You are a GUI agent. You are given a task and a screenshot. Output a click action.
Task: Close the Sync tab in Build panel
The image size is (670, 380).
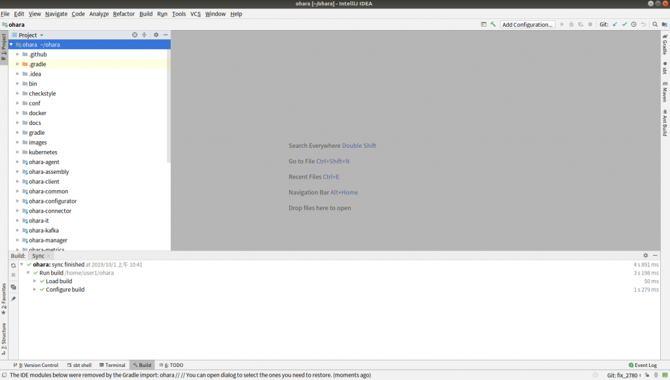coord(48,256)
